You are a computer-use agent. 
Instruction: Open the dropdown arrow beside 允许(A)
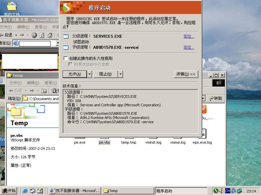pyautogui.click(x=89, y=74)
